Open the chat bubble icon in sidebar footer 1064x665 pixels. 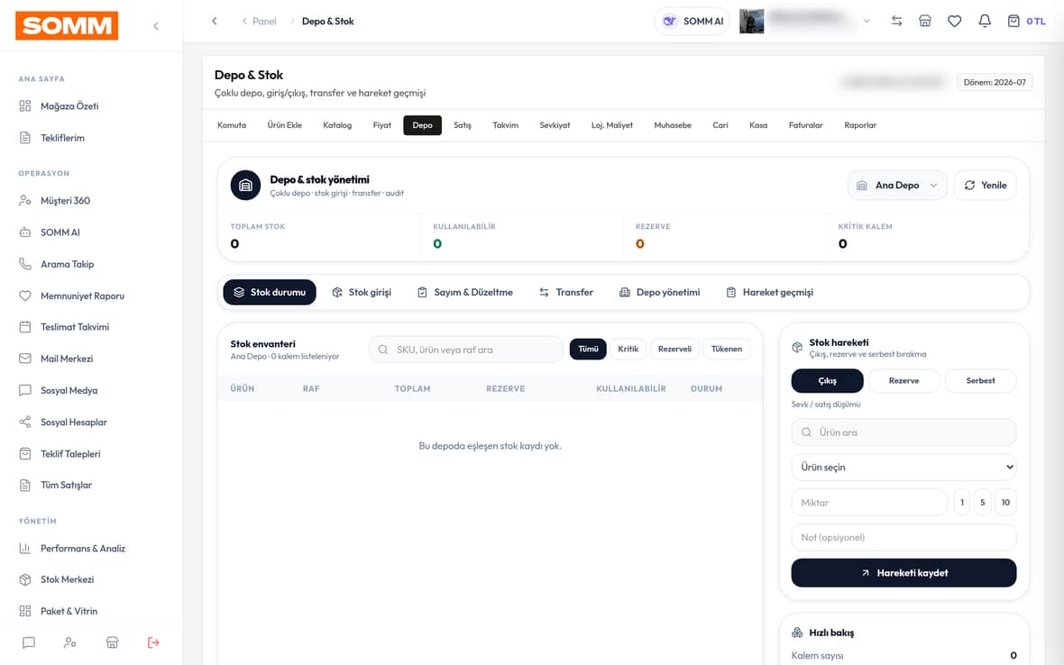[29, 642]
